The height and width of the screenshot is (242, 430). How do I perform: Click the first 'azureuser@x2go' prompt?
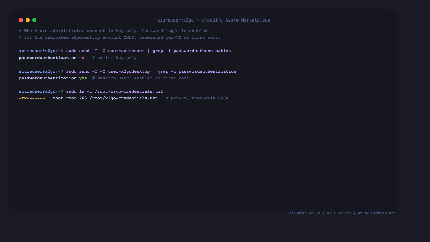(37, 51)
